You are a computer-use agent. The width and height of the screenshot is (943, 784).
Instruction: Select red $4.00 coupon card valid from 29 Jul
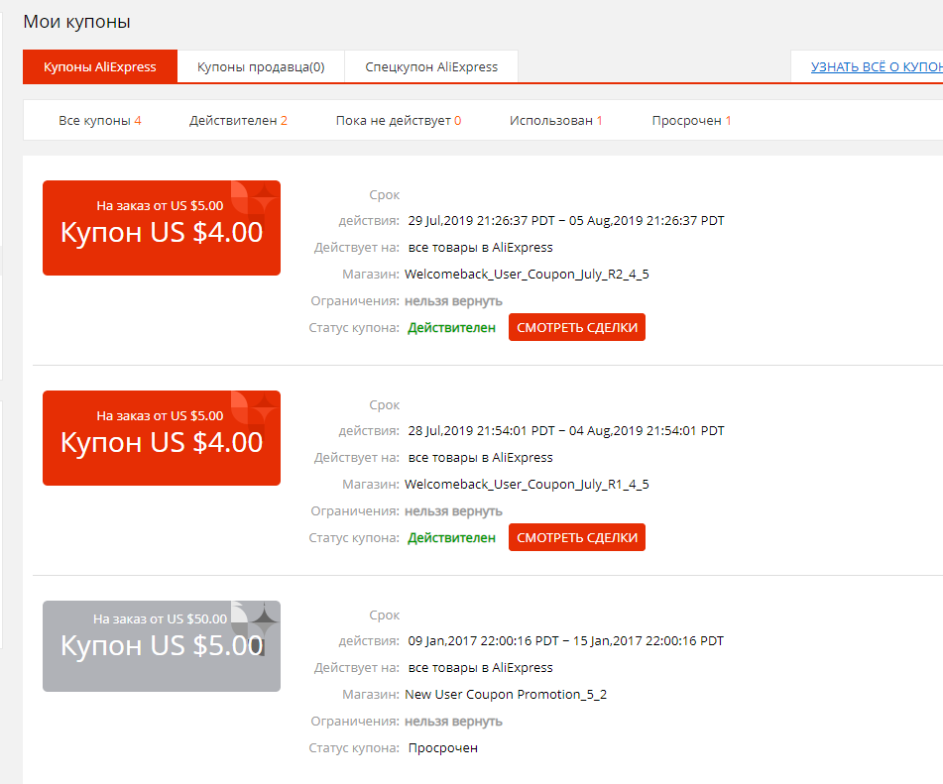(x=162, y=228)
